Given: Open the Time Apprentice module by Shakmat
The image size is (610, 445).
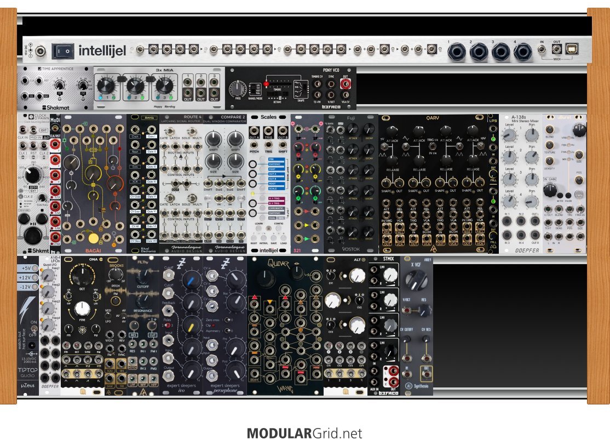Looking at the screenshot, I should click(55, 88).
